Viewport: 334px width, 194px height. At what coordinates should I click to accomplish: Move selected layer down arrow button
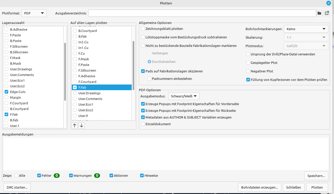click(x=82, y=125)
